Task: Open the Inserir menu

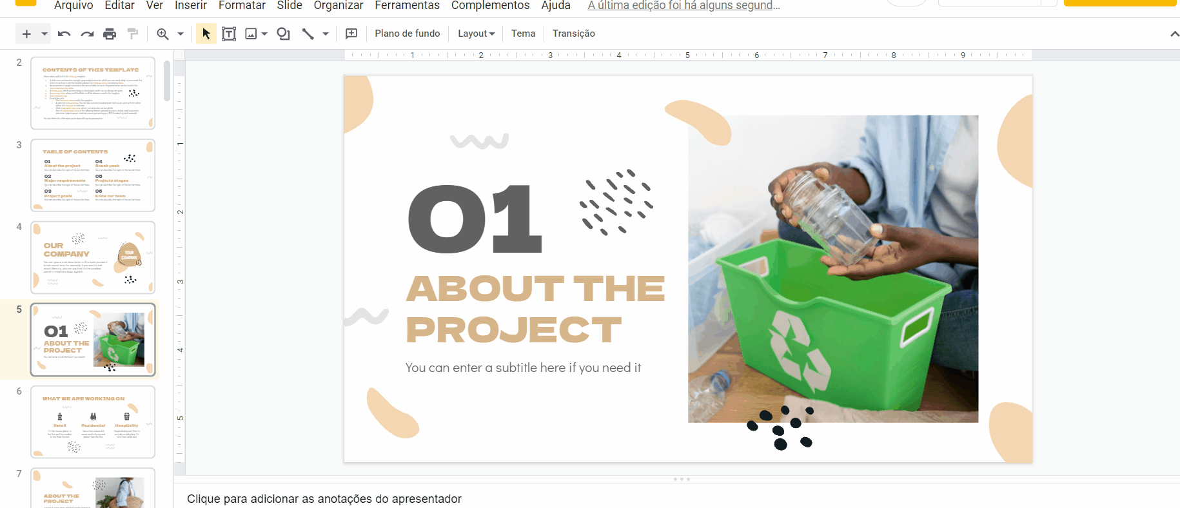Action: 191,6
